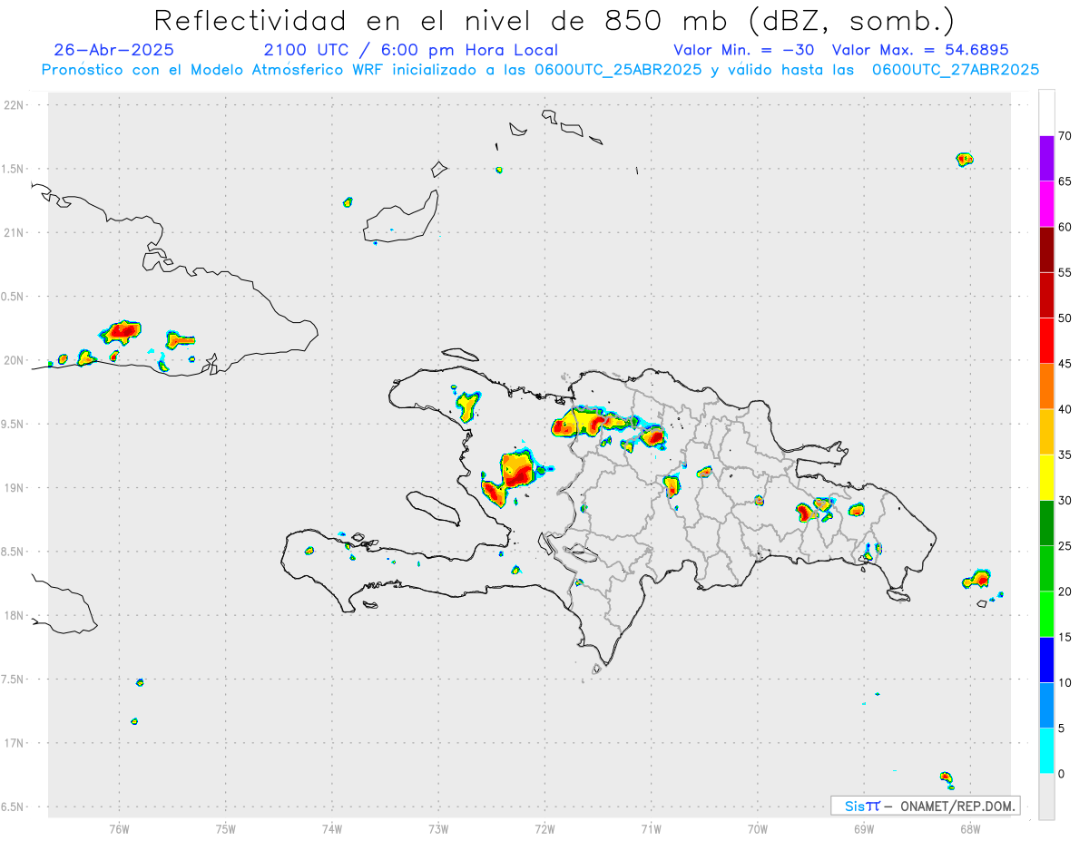Click the '74W' longitude label
Screen dimensions: 1089x841
click(332, 828)
